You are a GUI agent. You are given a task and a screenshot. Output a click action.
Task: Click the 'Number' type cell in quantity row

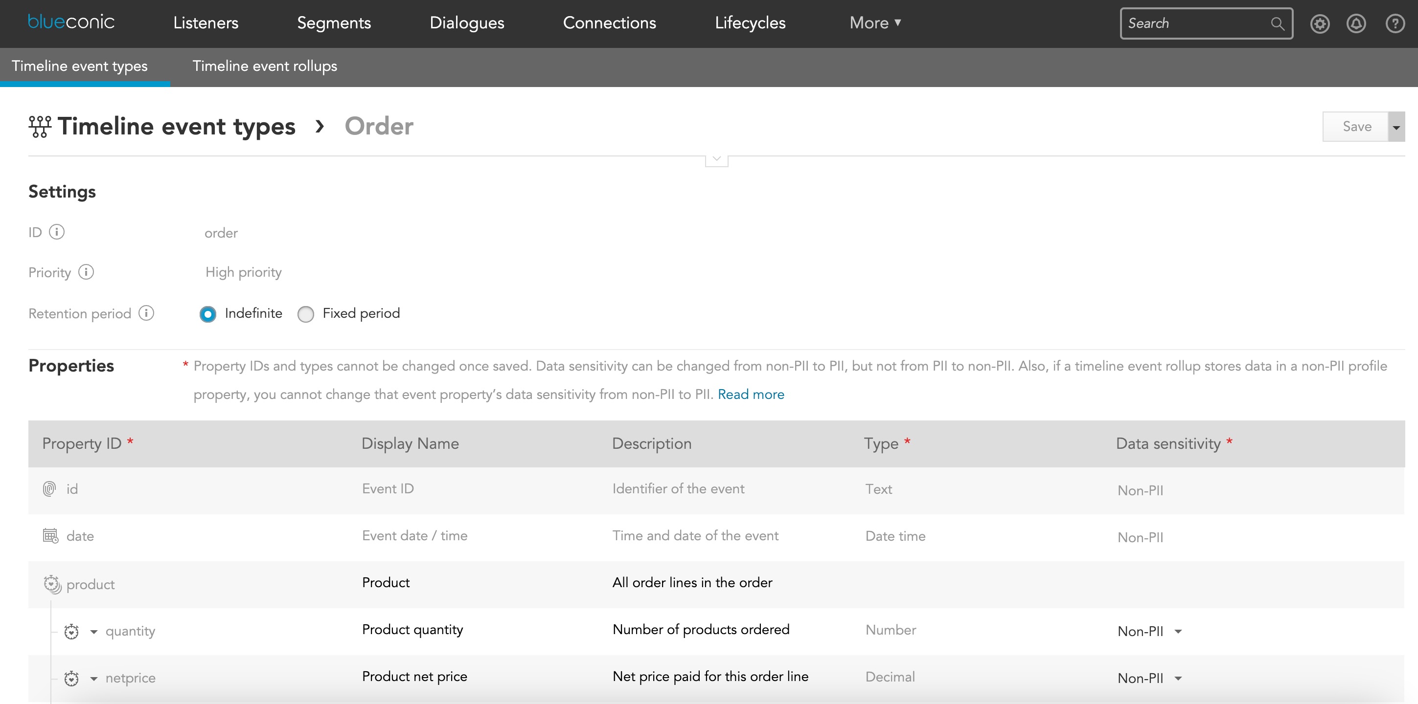point(890,630)
